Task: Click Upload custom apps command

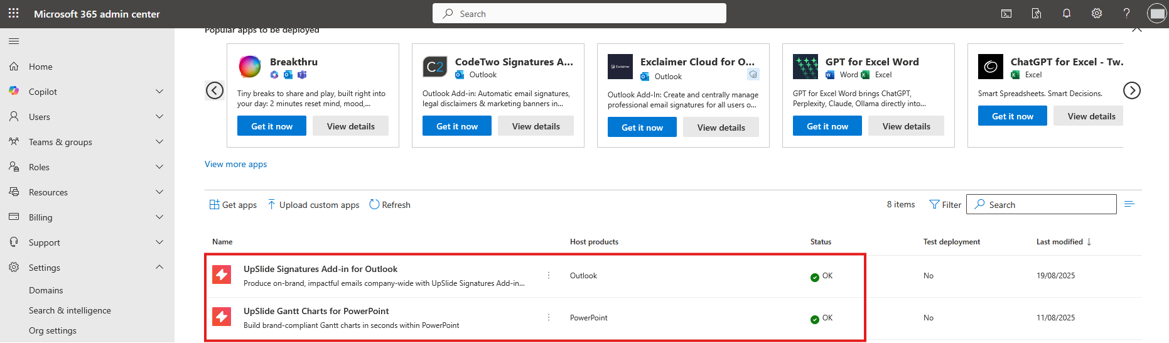Action: click(x=313, y=205)
